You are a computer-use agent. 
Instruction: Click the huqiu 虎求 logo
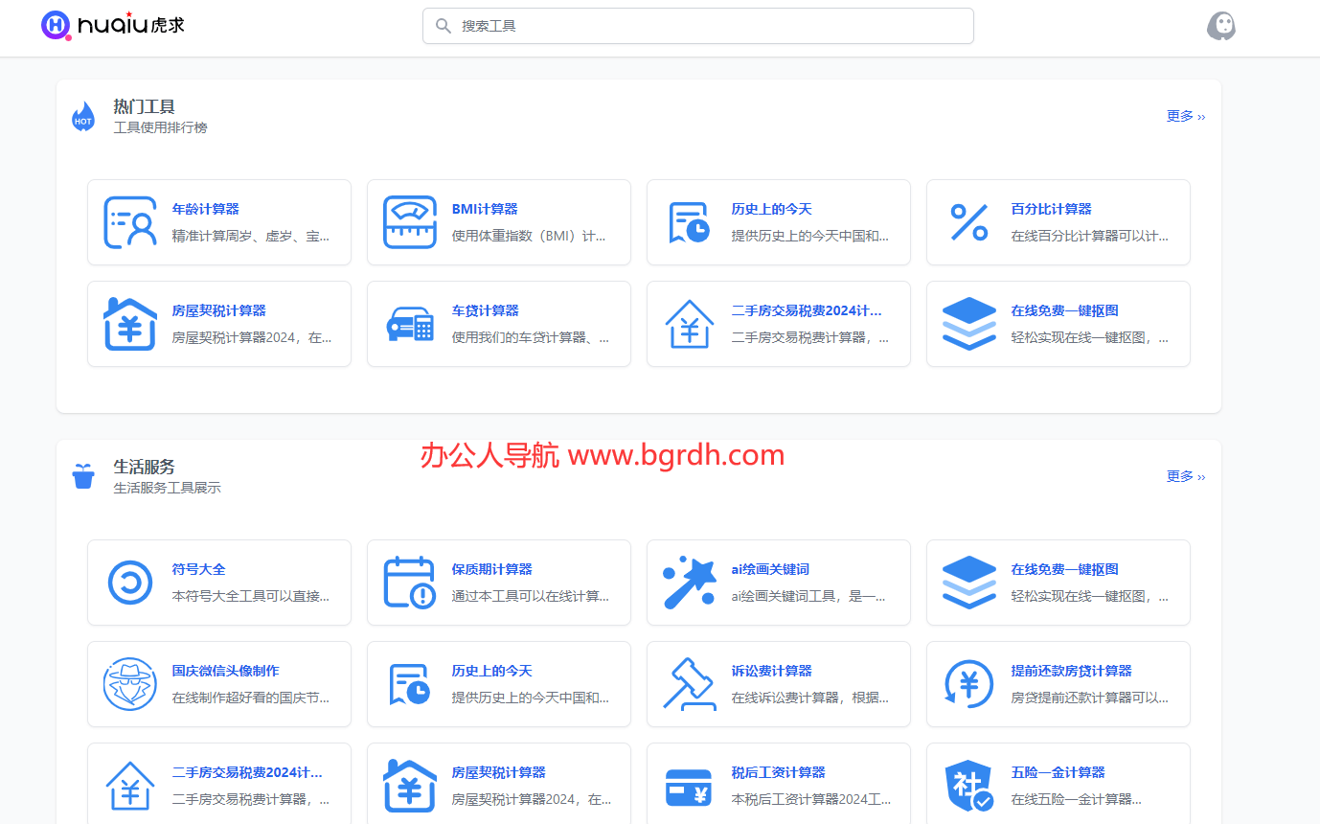pyautogui.click(x=112, y=26)
